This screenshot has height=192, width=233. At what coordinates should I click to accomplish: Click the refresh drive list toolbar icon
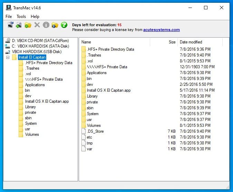[10, 25]
